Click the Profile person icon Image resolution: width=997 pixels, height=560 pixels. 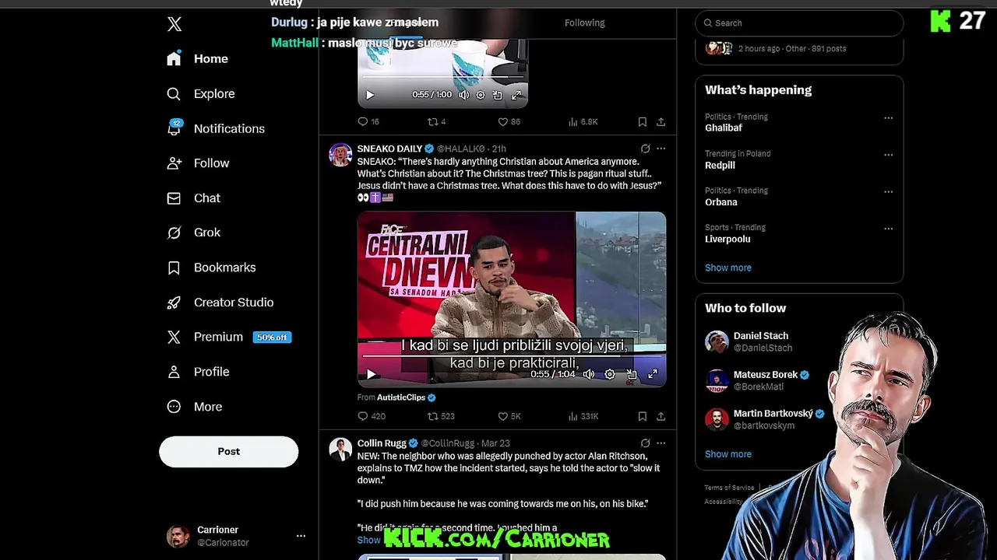[x=174, y=372]
